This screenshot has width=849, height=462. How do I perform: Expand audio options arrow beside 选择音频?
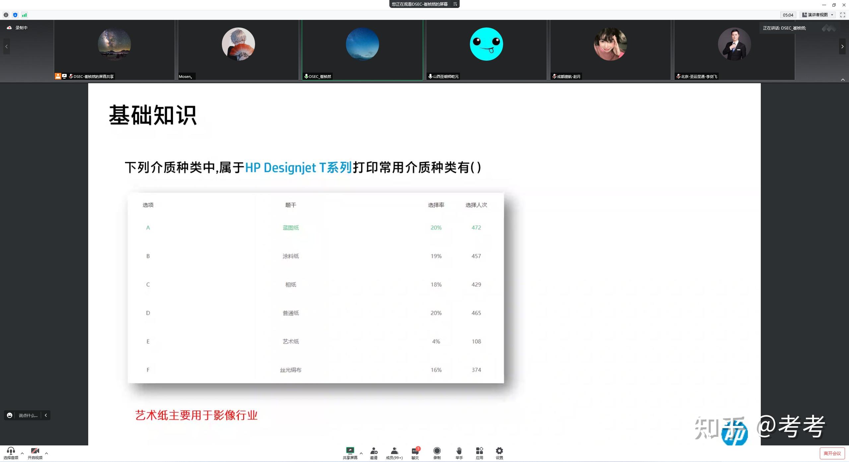tap(22, 453)
